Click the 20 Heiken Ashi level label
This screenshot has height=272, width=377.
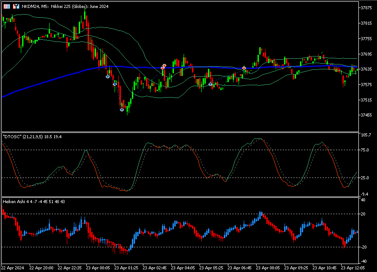[363, 214]
